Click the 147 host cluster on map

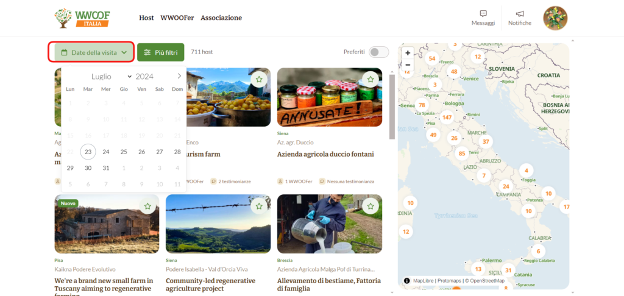447,118
